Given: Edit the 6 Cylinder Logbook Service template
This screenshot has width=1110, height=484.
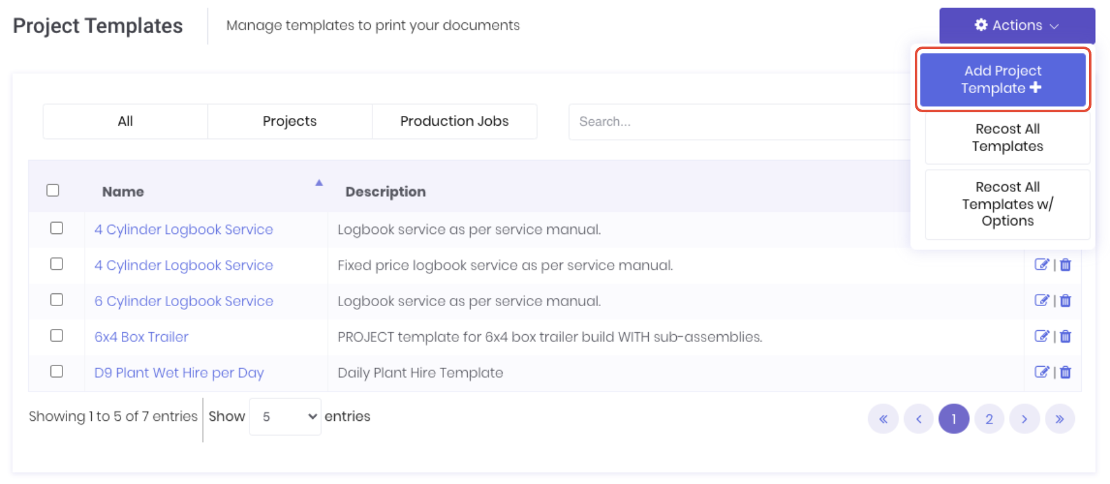Looking at the screenshot, I should click(1041, 300).
